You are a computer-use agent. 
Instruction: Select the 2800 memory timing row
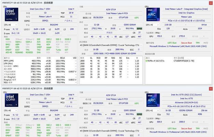point(111,61)
